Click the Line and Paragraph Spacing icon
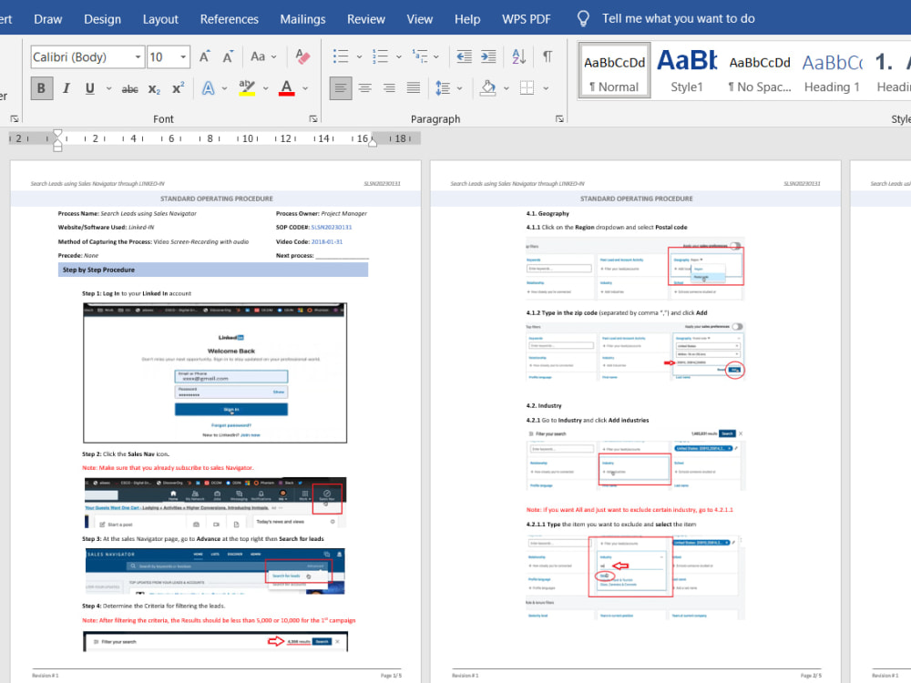Image resolution: width=911 pixels, height=683 pixels. (443, 88)
